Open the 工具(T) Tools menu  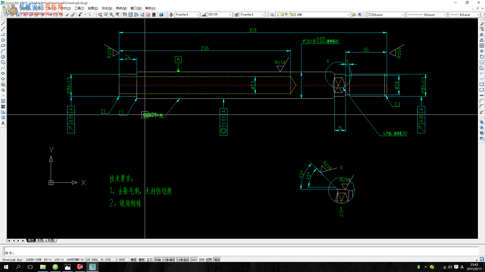(x=79, y=8)
